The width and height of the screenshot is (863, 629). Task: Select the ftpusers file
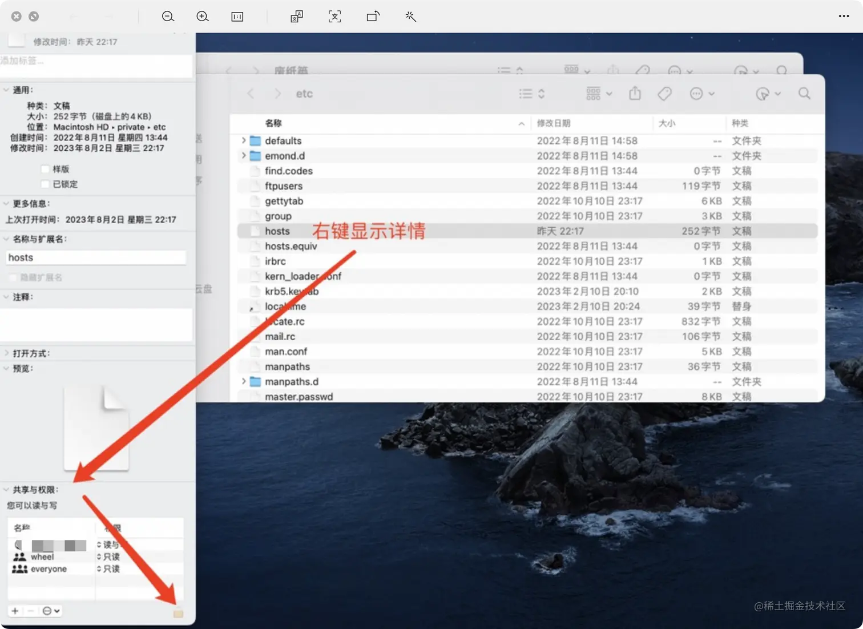click(284, 186)
